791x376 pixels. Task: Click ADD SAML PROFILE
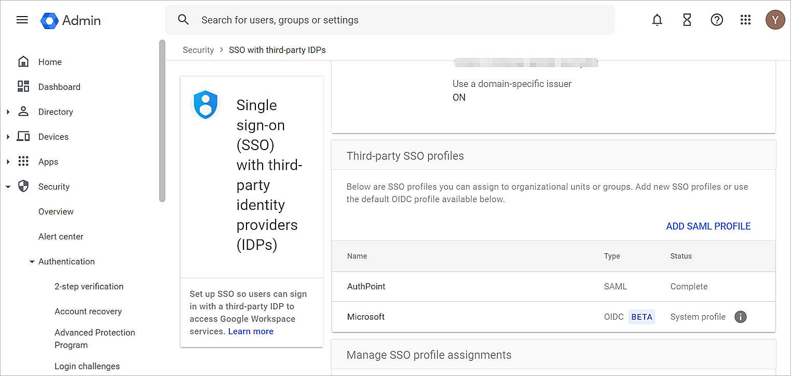click(x=708, y=226)
